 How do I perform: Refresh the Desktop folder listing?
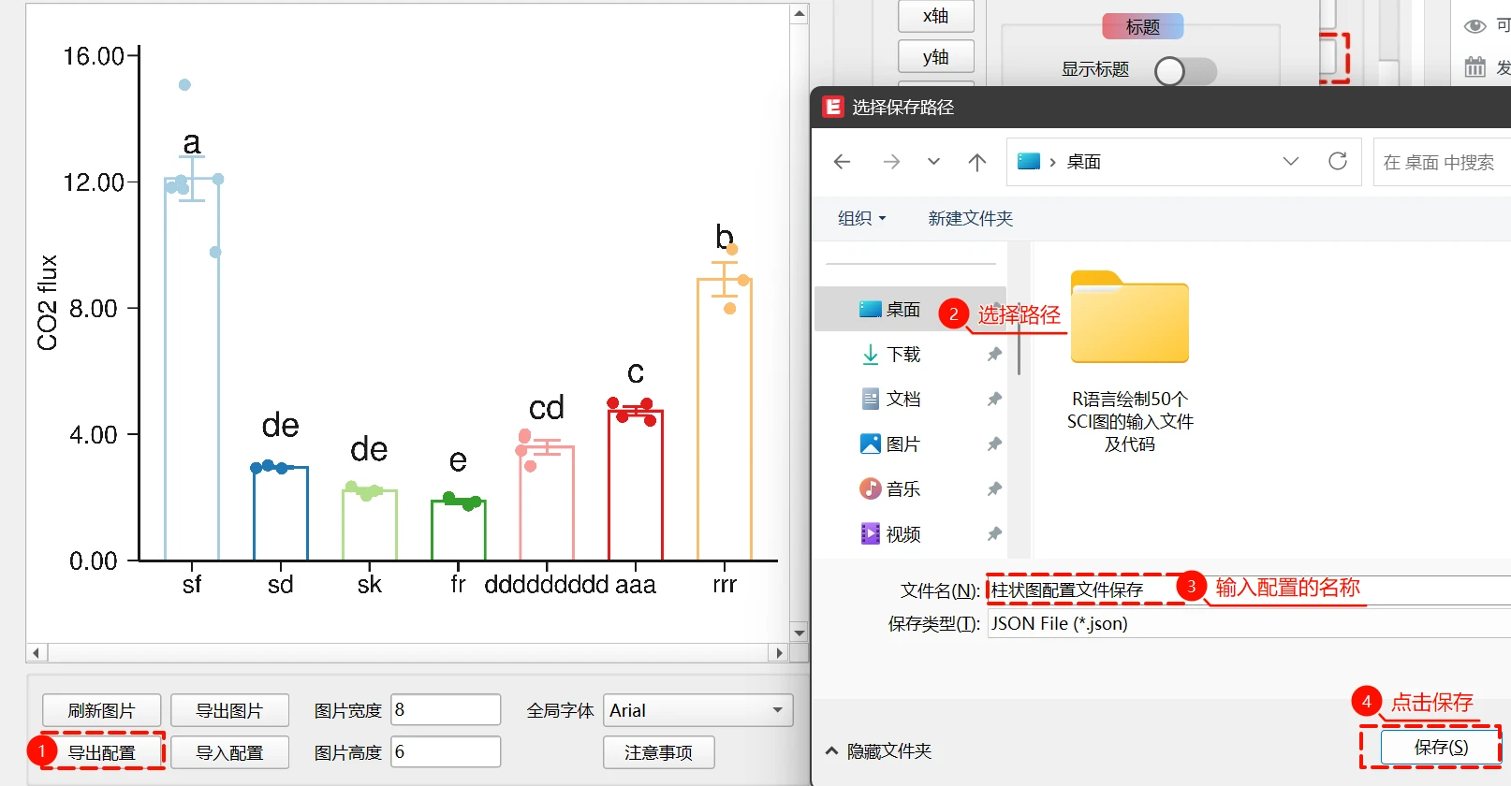[1338, 161]
